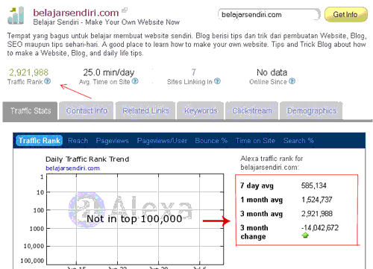Select the 25.0 min/day value

109,72
